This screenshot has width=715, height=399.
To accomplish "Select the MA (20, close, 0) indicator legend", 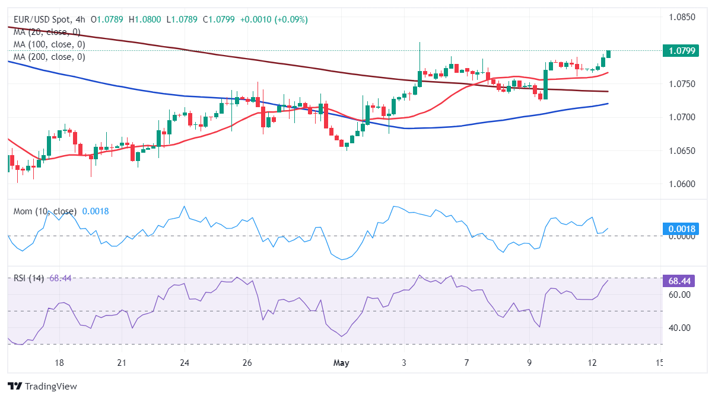I will (47, 32).
